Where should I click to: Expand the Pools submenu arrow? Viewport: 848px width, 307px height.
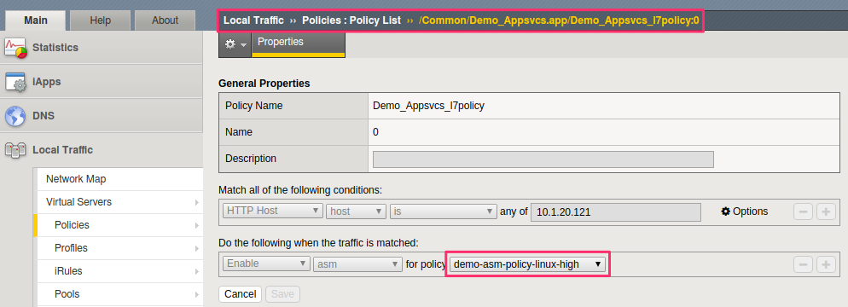click(196, 294)
